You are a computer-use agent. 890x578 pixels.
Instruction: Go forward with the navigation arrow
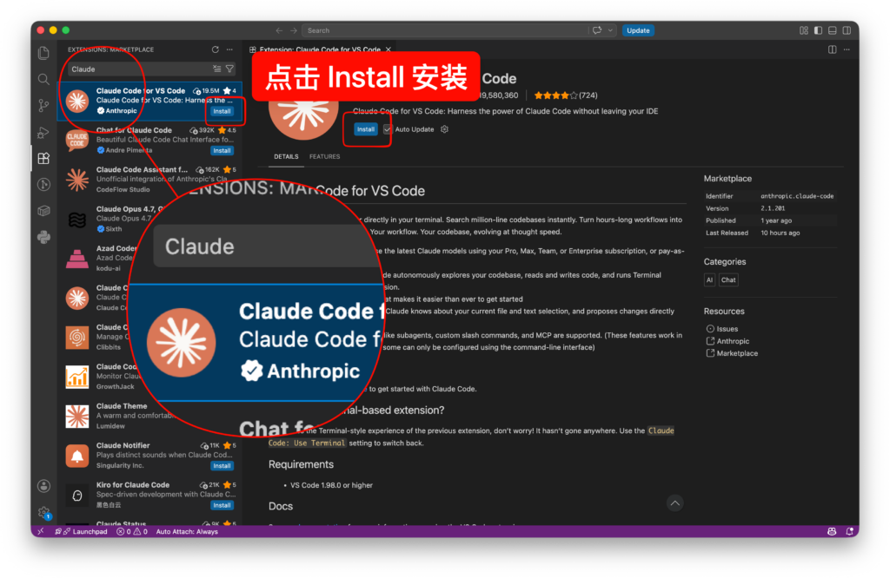[294, 30]
